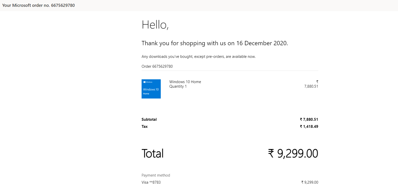This screenshot has height=195, width=398.
Task: Click the 'Payment method' label
Action: [x=156, y=175]
